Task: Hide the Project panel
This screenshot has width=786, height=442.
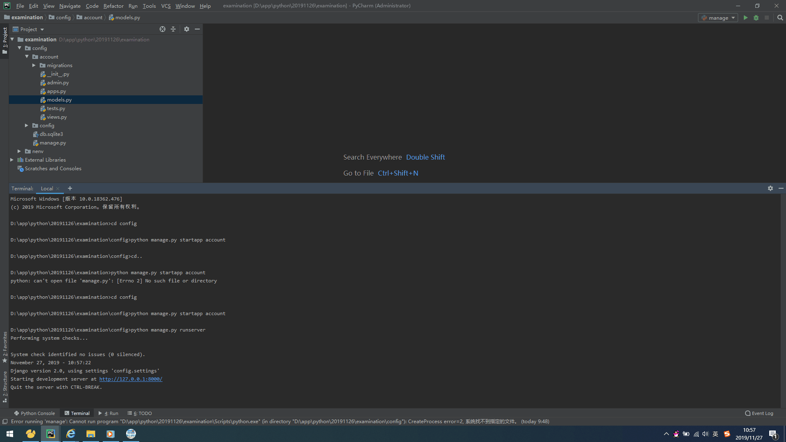Action: [197, 29]
